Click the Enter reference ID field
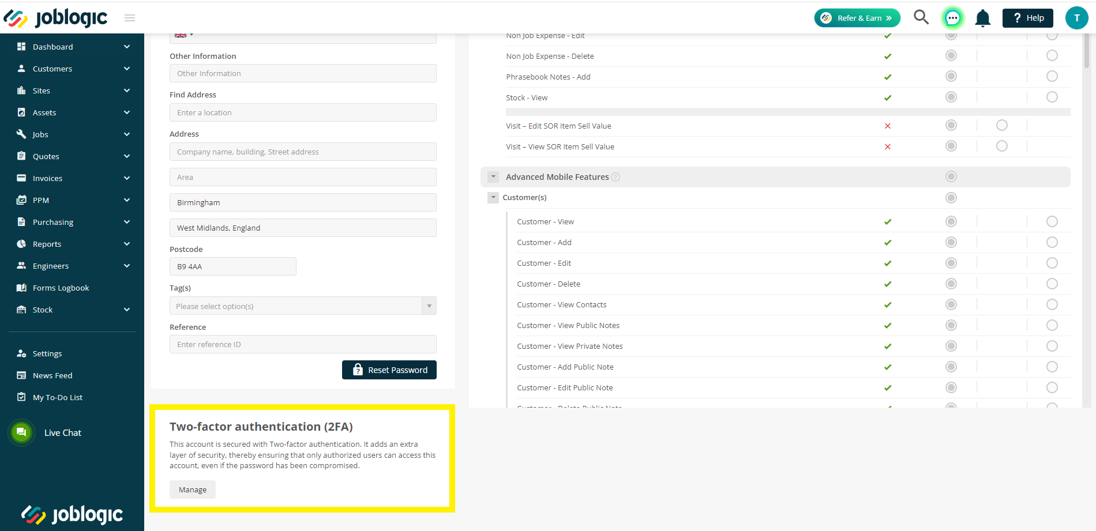The width and height of the screenshot is (1096, 531). pos(303,344)
